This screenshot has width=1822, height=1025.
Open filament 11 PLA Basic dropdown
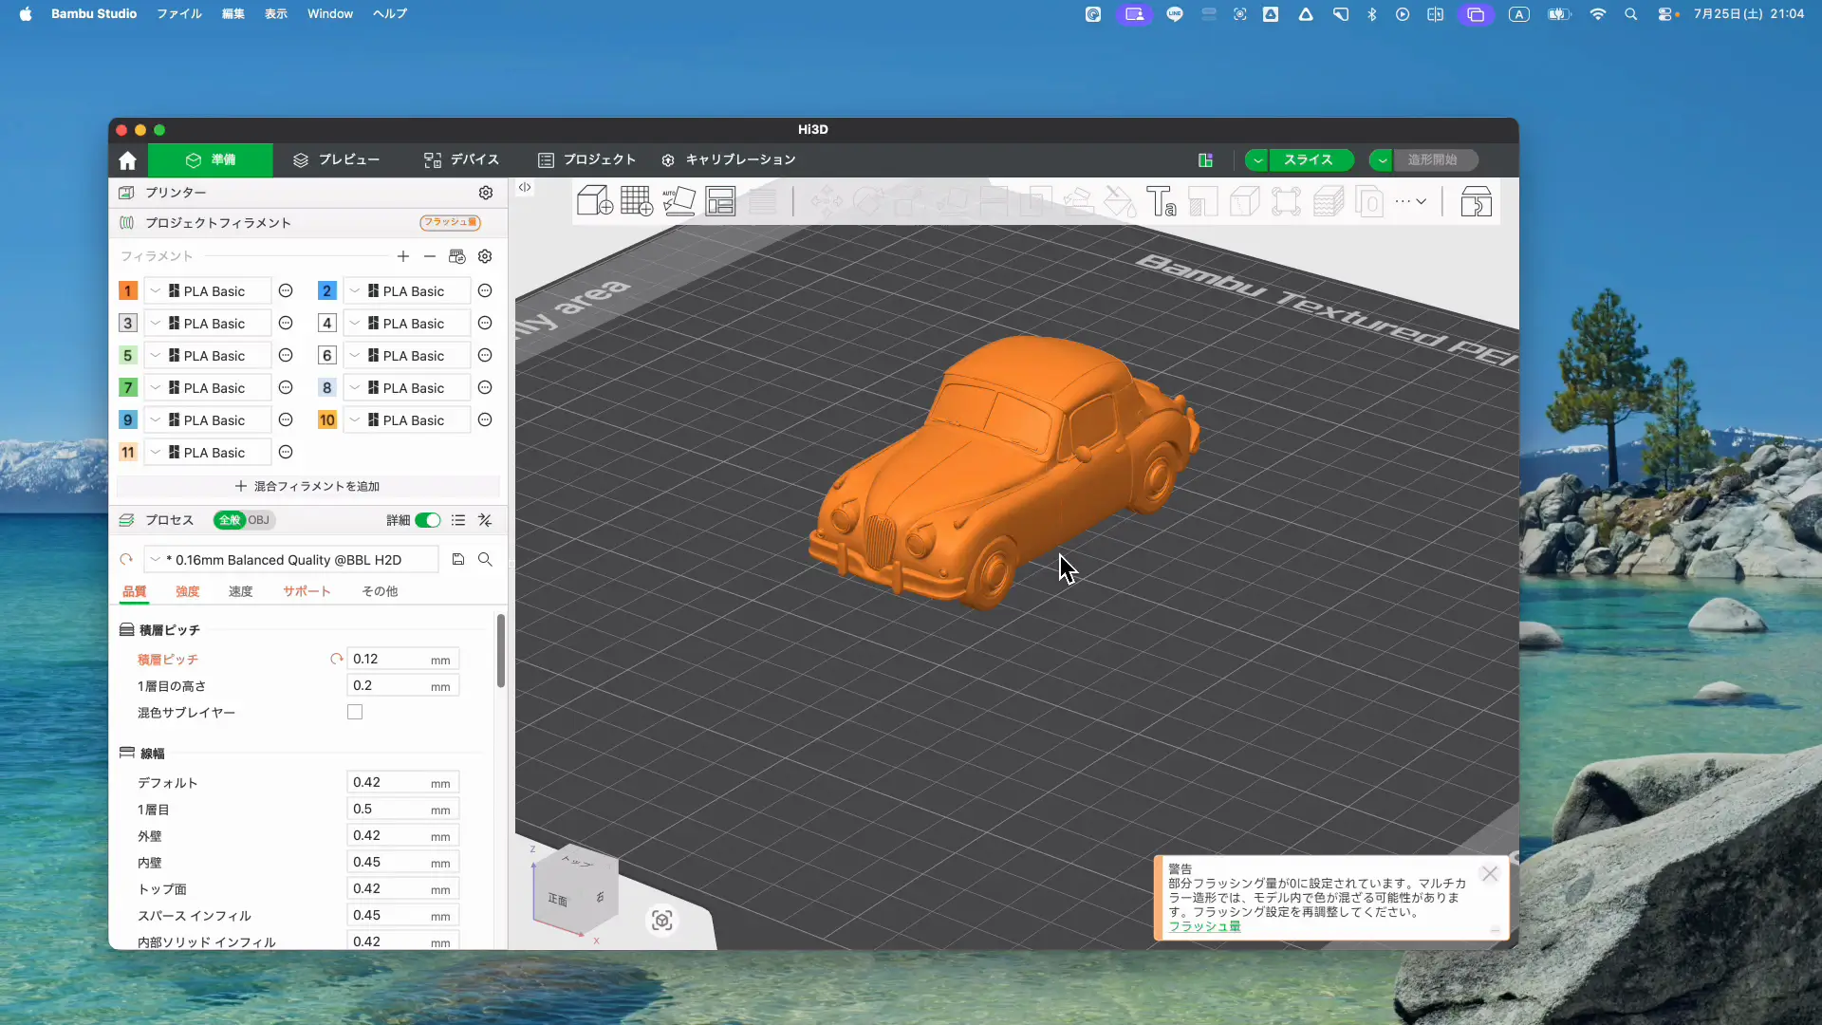[x=207, y=453]
